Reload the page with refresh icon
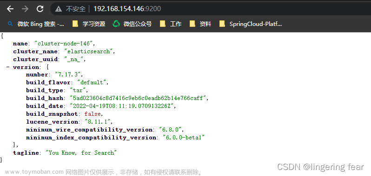Image resolution: width=371 pixels, height=176 pixels. pyautogui.click(x=40, y=9)
